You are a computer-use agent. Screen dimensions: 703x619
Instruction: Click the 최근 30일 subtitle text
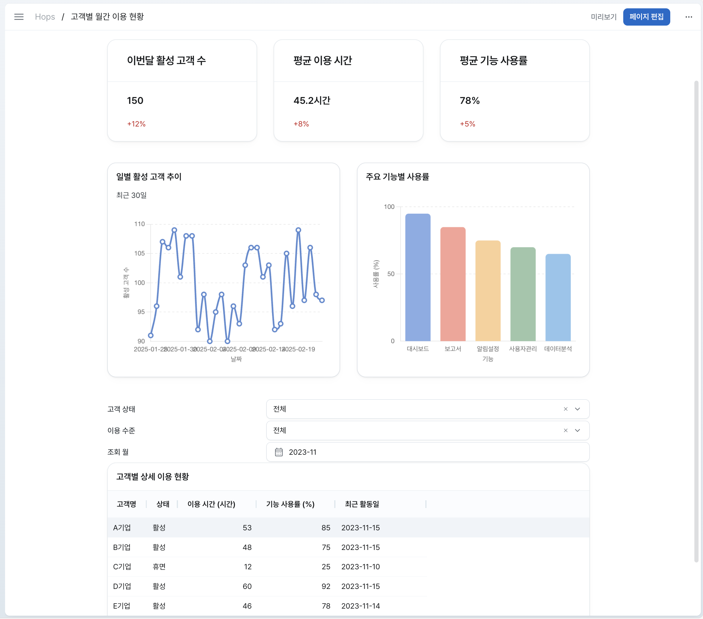pyautogui.click(x=131, y=195)
